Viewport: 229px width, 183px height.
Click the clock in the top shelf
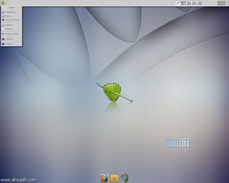(221, 3)
